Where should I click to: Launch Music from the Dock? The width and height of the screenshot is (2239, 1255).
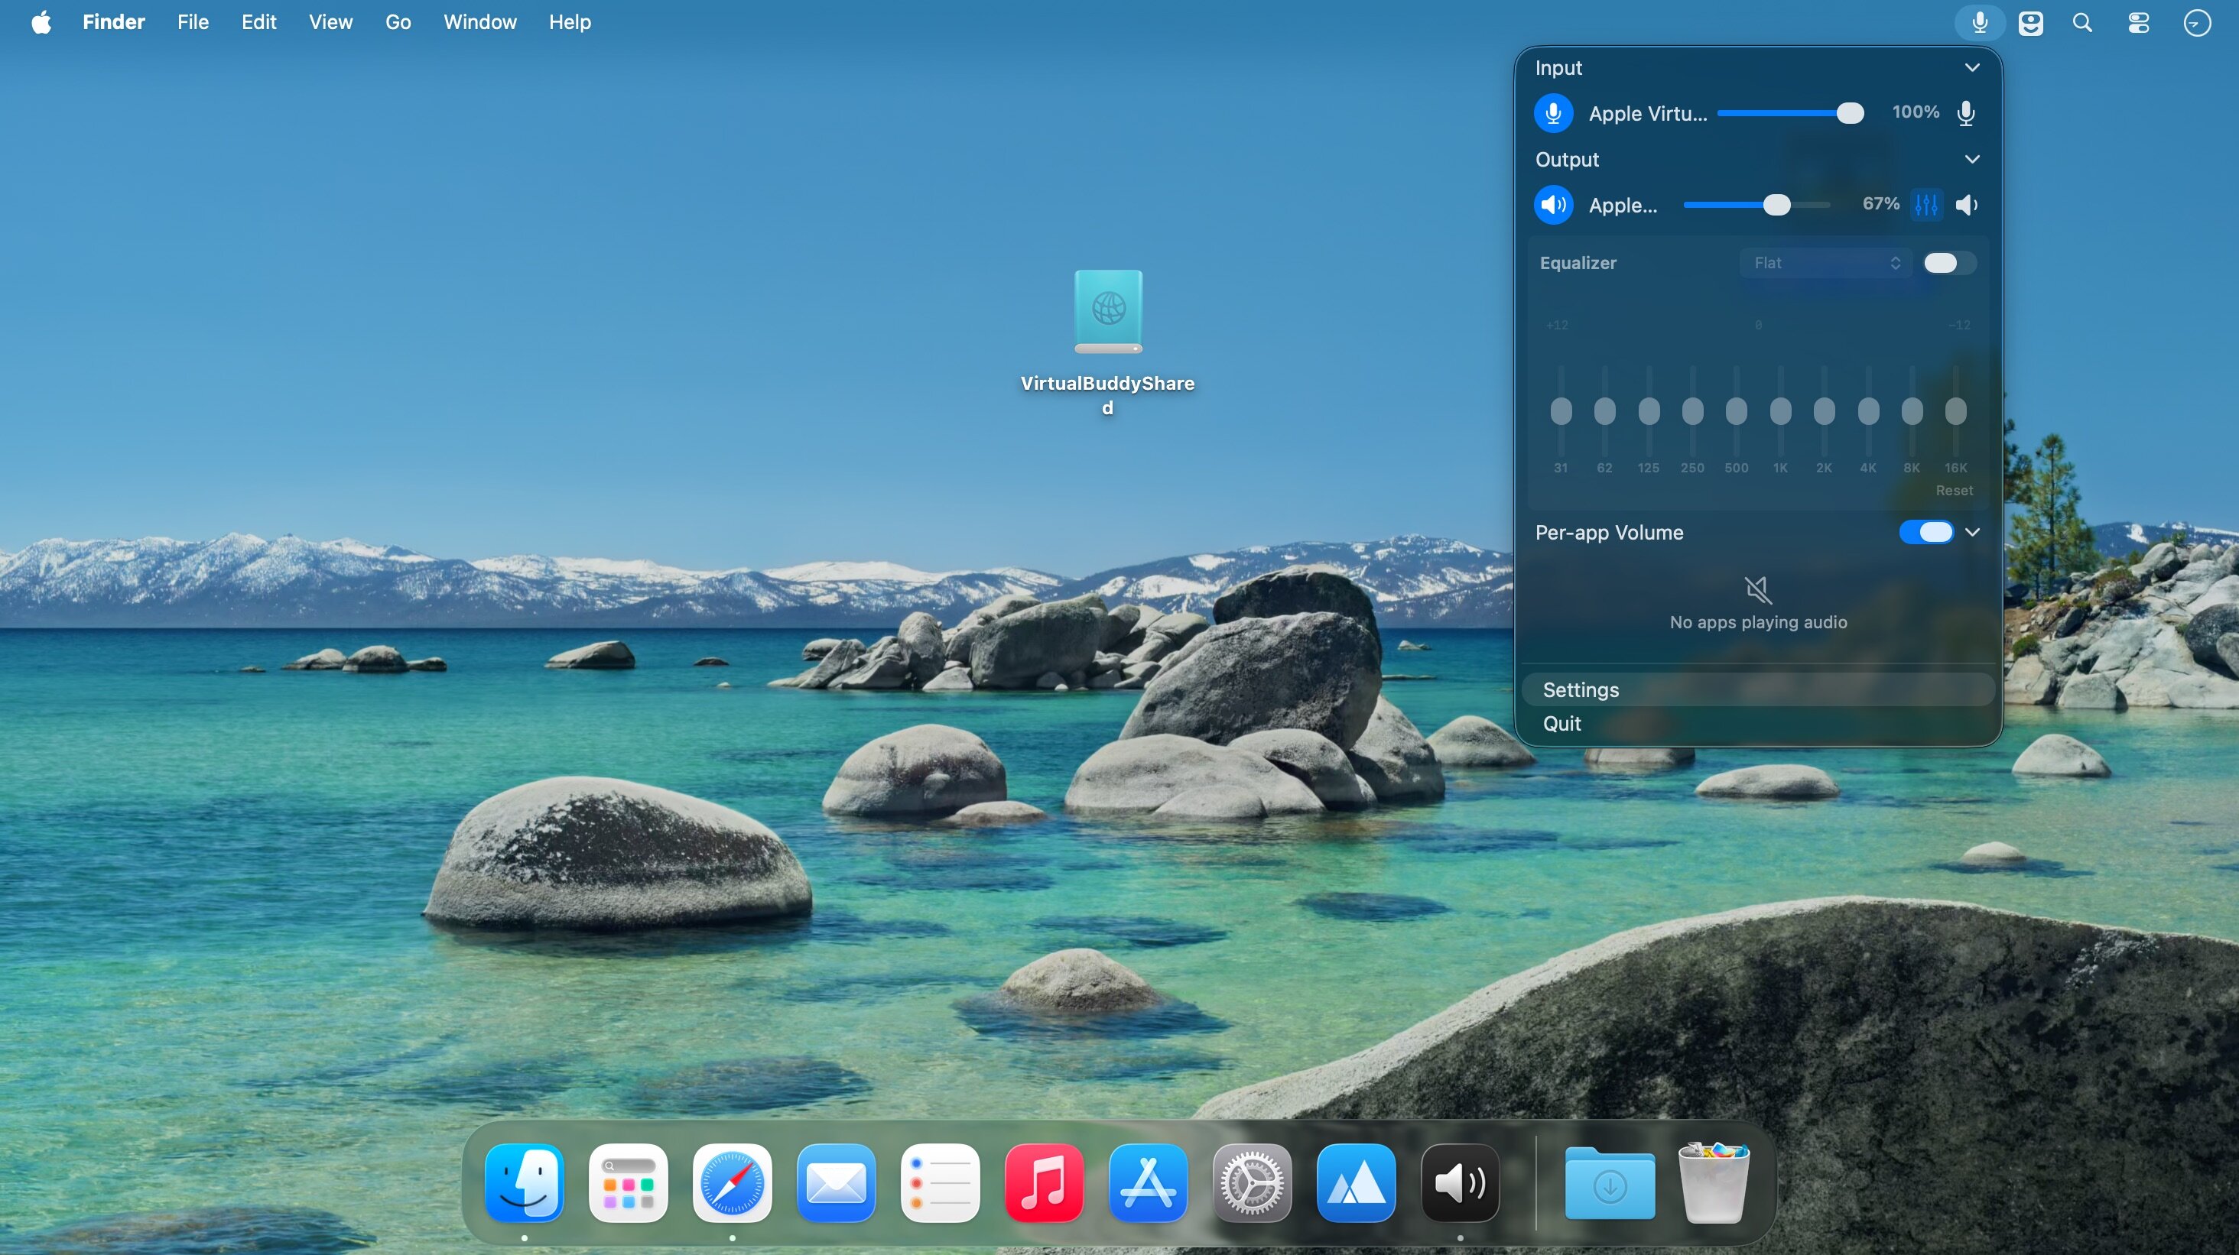tap(1044, 1183)
